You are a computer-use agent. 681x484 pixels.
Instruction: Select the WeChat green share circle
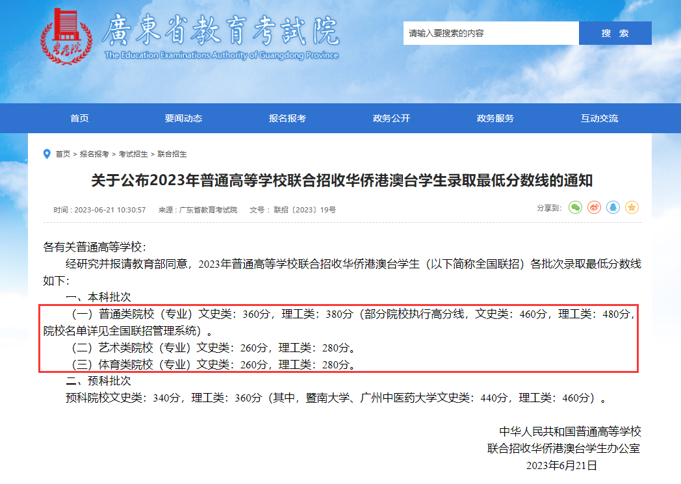coord(576,207)
